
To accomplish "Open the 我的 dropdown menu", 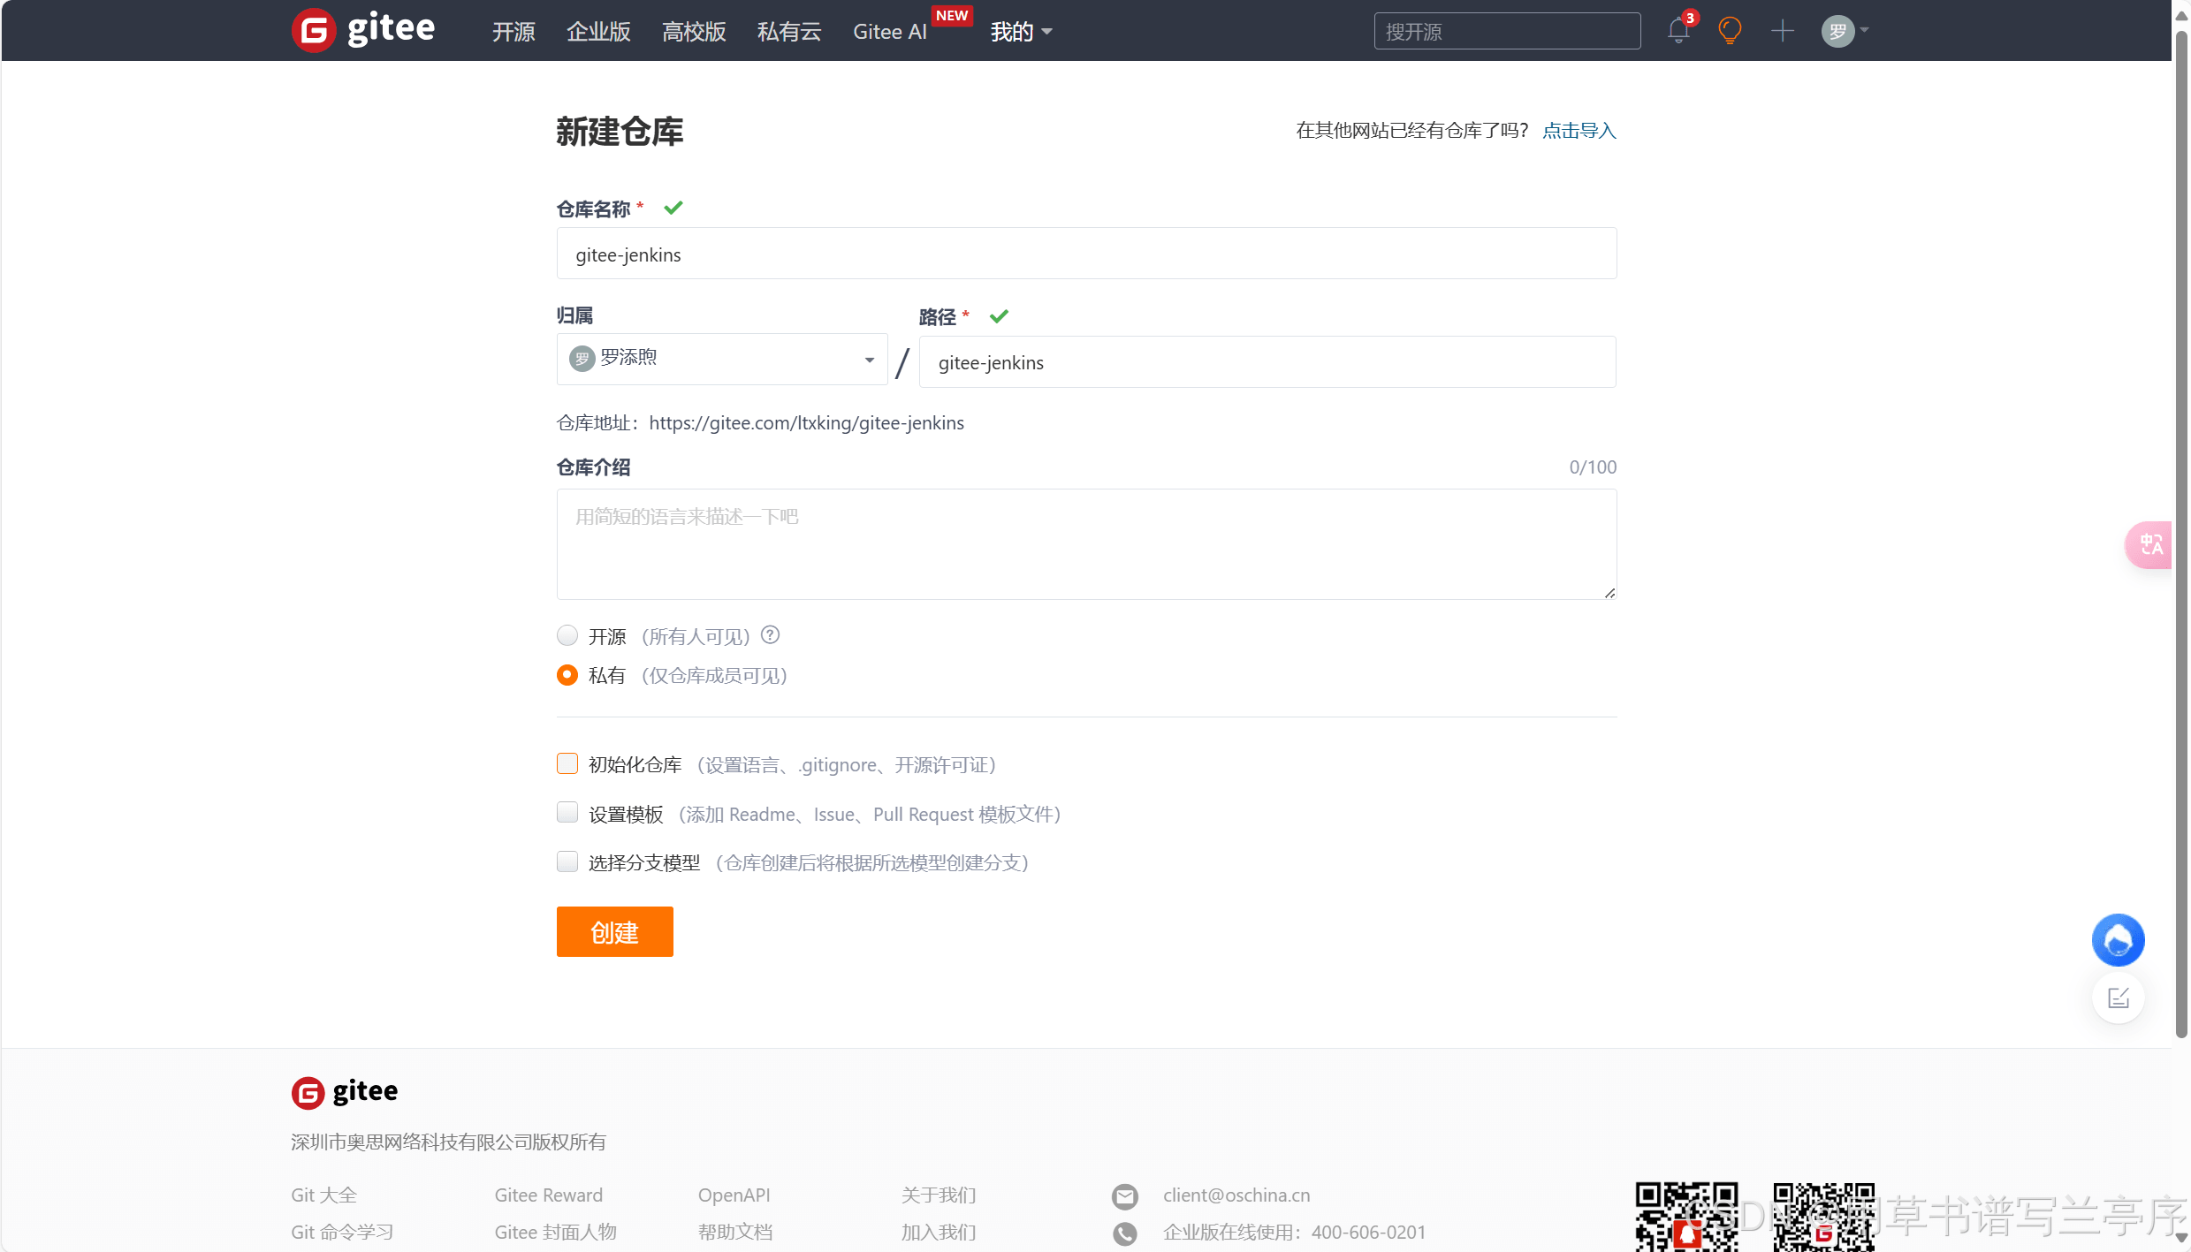I will [x=1021, y=32].
